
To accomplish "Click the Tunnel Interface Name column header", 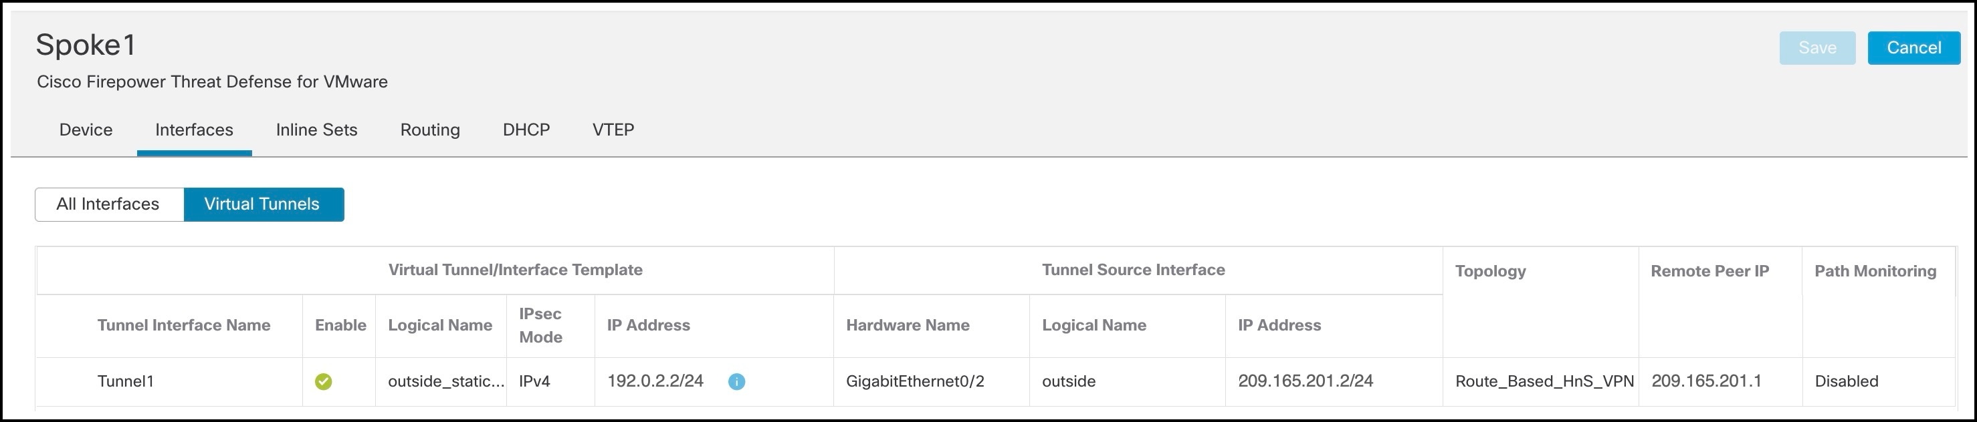I will (183, 325).
